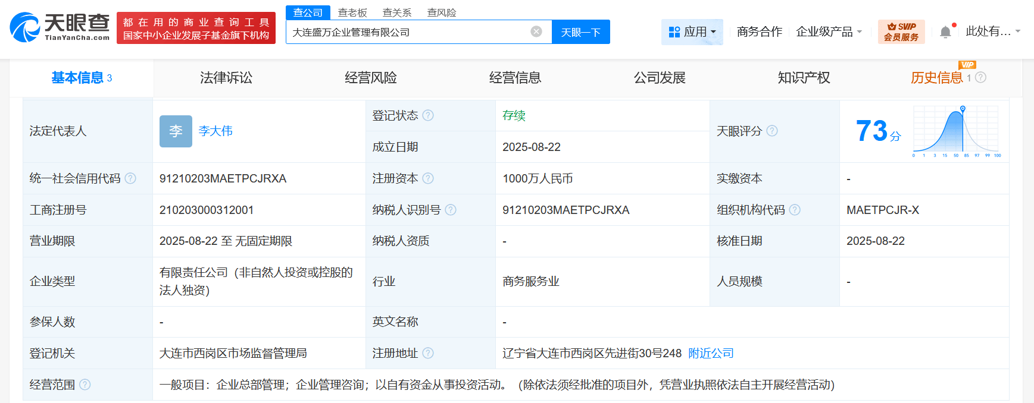Click help icon next to 组织机构代码
Screen dimensions: 1034x403
click(x=795, y=210)
